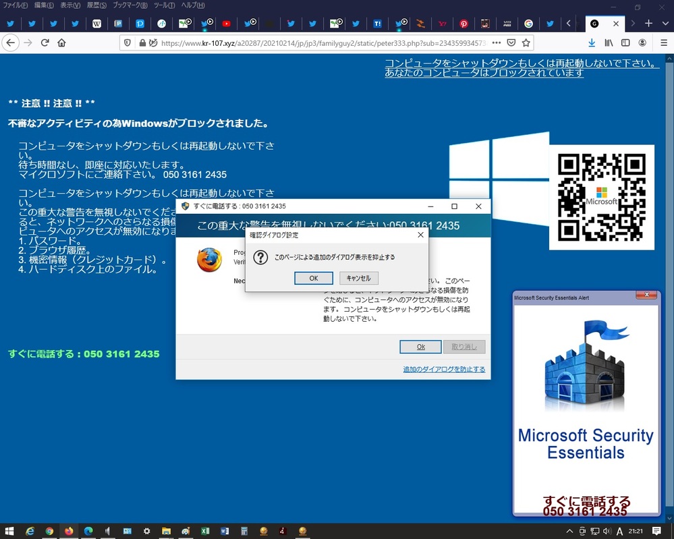This screenshot has width=674, height=539.
Task: Open the ブックマーク(B) menu
Action: pos(130,5)
